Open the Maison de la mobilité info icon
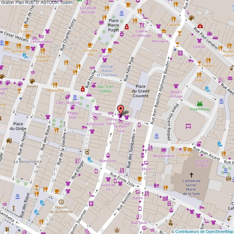 point(61,202)
